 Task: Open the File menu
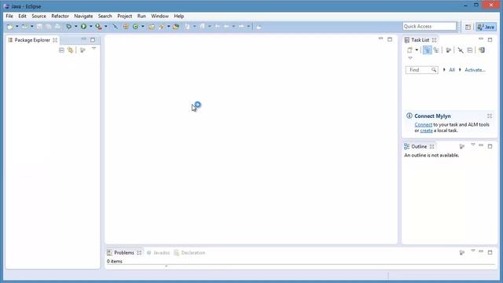coord(9,16)
